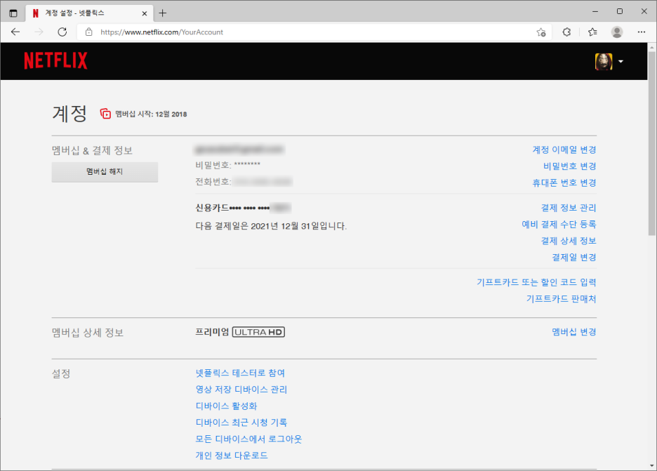Open 디바이스 활성화 link
The width and height of the screenshot is (657, 471).
click(x=226, y=406)
